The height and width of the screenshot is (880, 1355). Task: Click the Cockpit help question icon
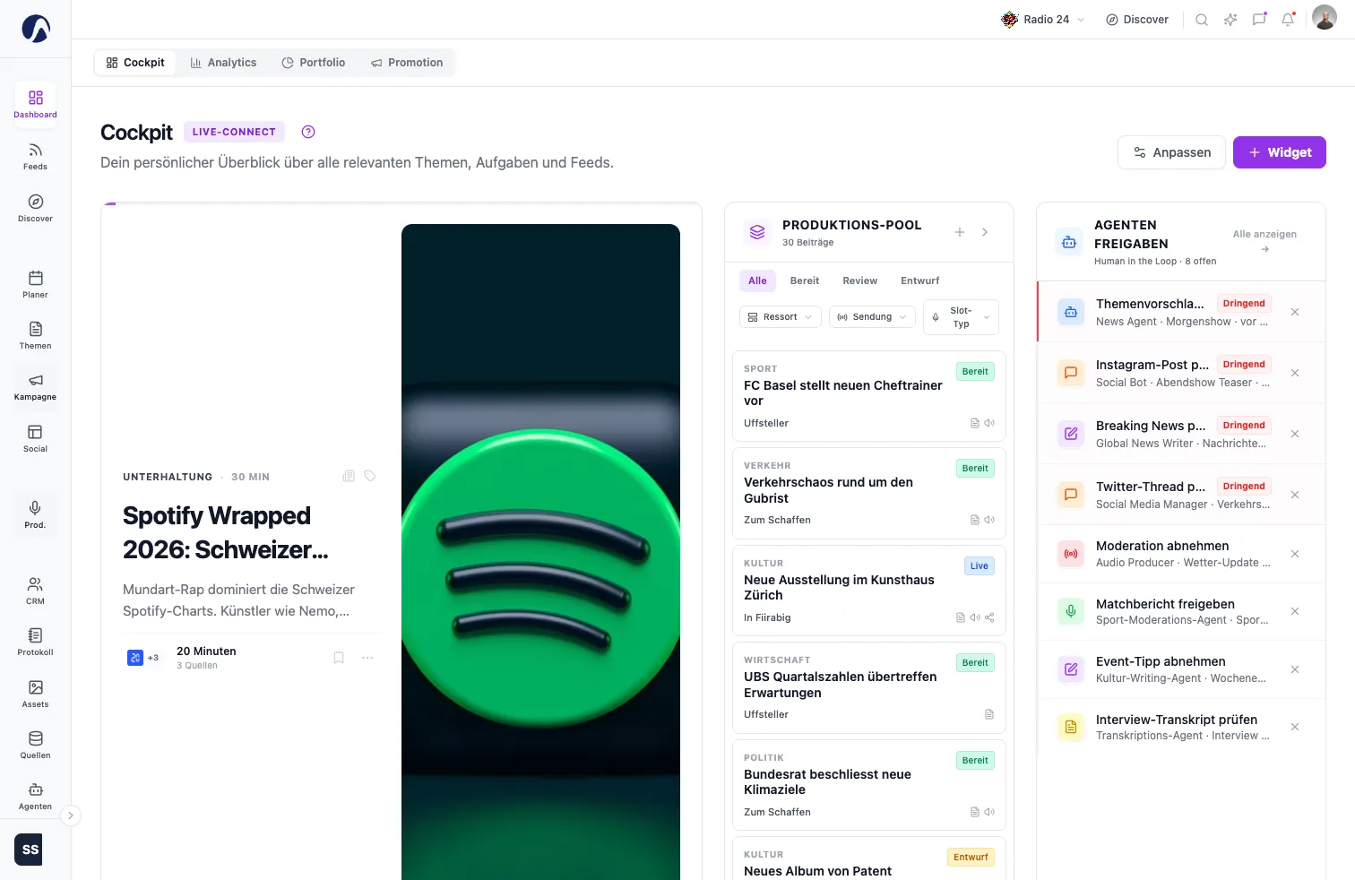(308, 132)
